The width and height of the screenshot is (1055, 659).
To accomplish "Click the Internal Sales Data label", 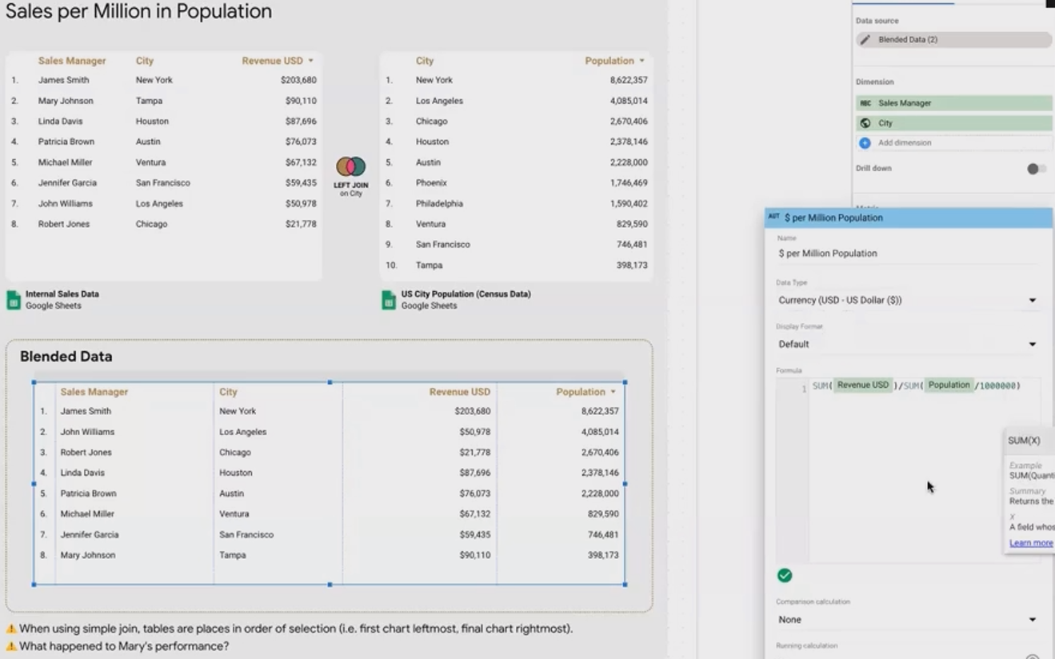I will [62, 294].
